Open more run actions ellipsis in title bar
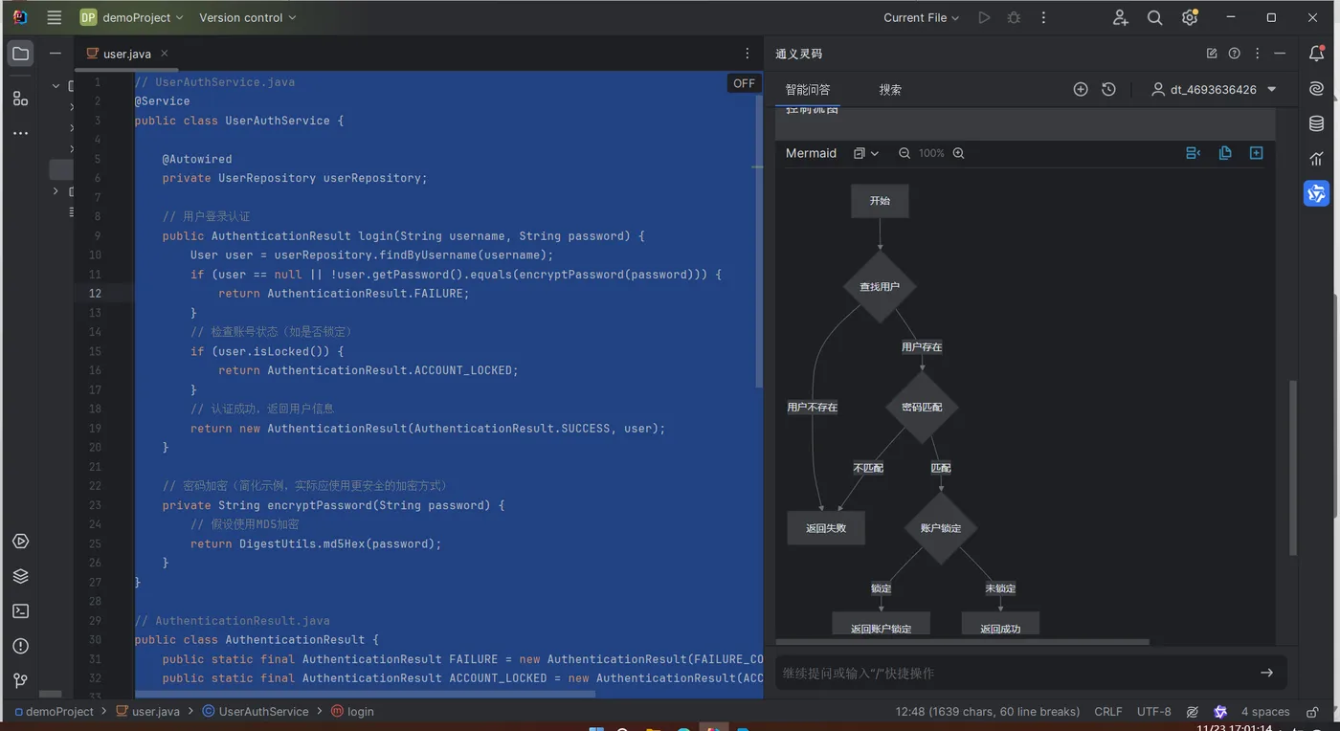The image size is (1340, 731). (1043, 17)
